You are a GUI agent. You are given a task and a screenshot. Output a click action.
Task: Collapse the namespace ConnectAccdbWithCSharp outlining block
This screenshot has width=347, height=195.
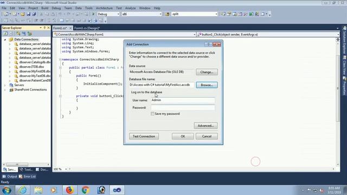coord(60,60)
